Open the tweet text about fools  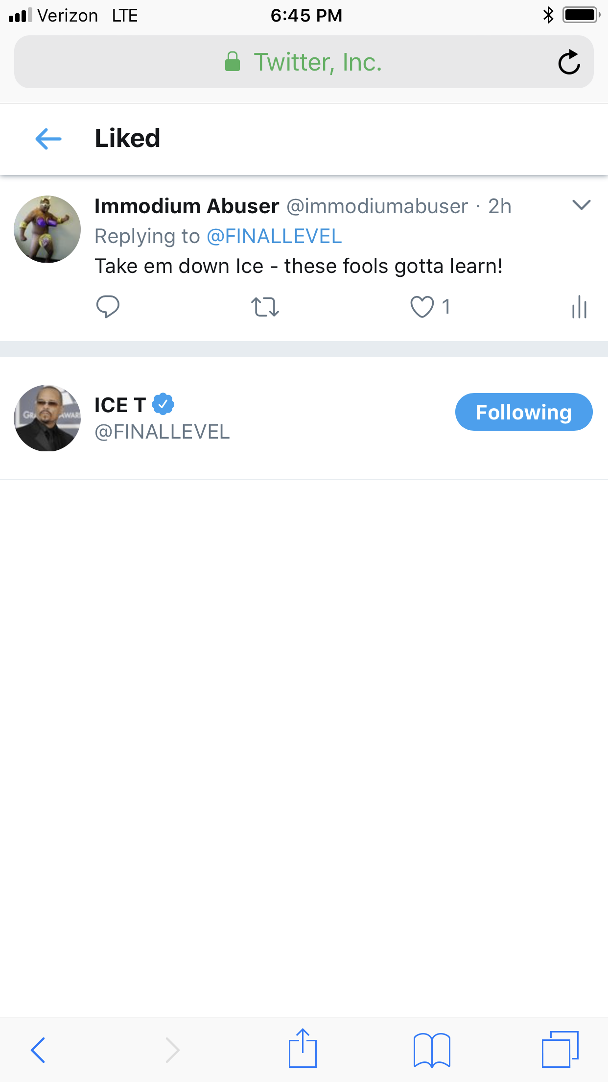coord(299,266)
